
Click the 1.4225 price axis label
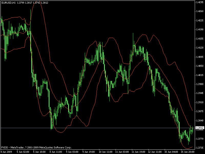[200, 21]
